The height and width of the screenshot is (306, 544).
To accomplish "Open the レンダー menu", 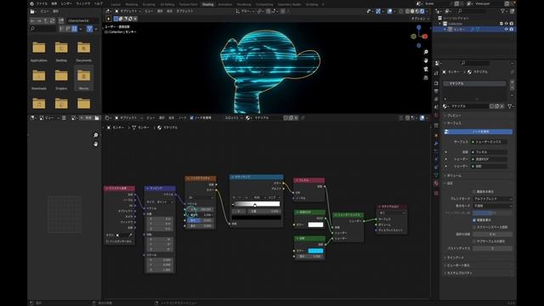I will [x=66, y=3].
